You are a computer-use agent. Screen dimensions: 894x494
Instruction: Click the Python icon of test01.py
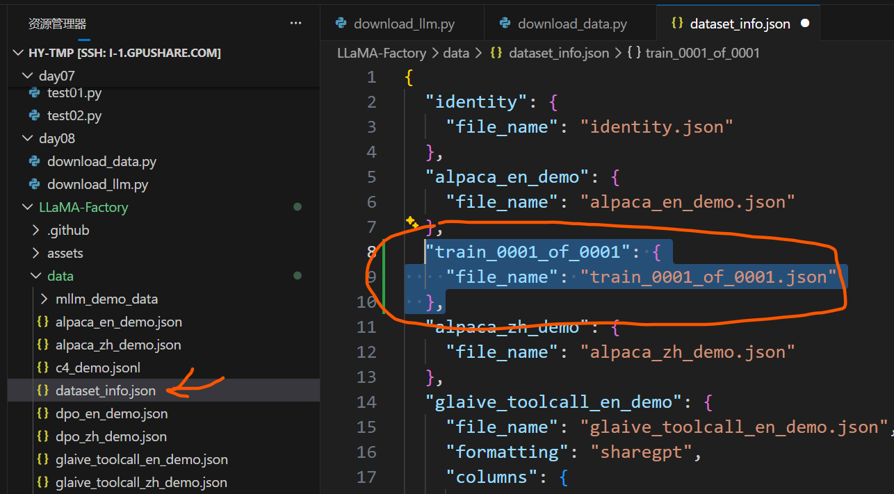point(34,92)
